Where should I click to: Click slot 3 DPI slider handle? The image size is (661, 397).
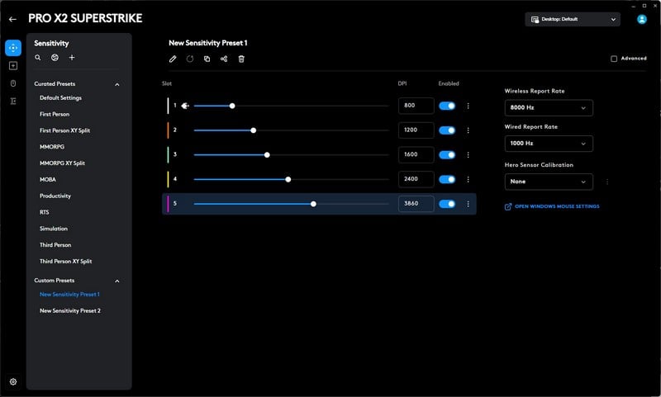(267, 155)
